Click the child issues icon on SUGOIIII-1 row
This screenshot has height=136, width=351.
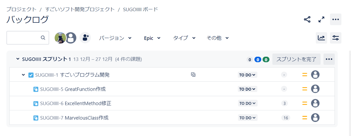(x=193, y=75)
